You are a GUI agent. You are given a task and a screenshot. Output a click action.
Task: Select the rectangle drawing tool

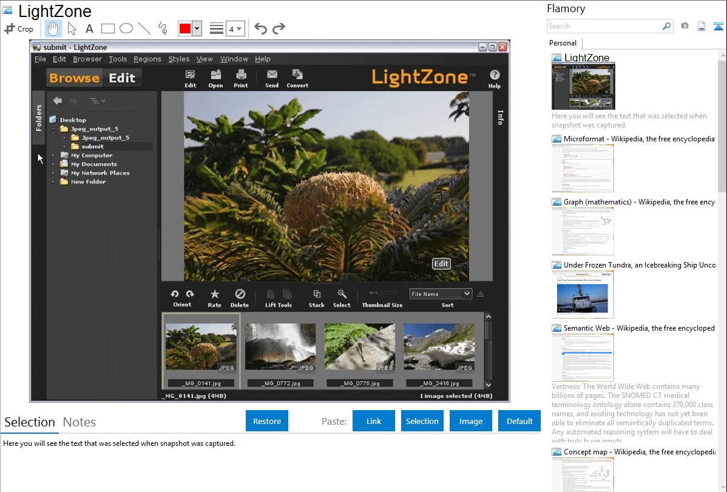[107, 29]
